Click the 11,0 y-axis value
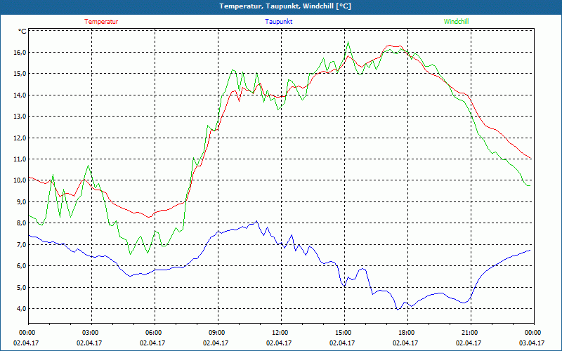562x351 pixels. pyautogui.click(x=20, y=159)
